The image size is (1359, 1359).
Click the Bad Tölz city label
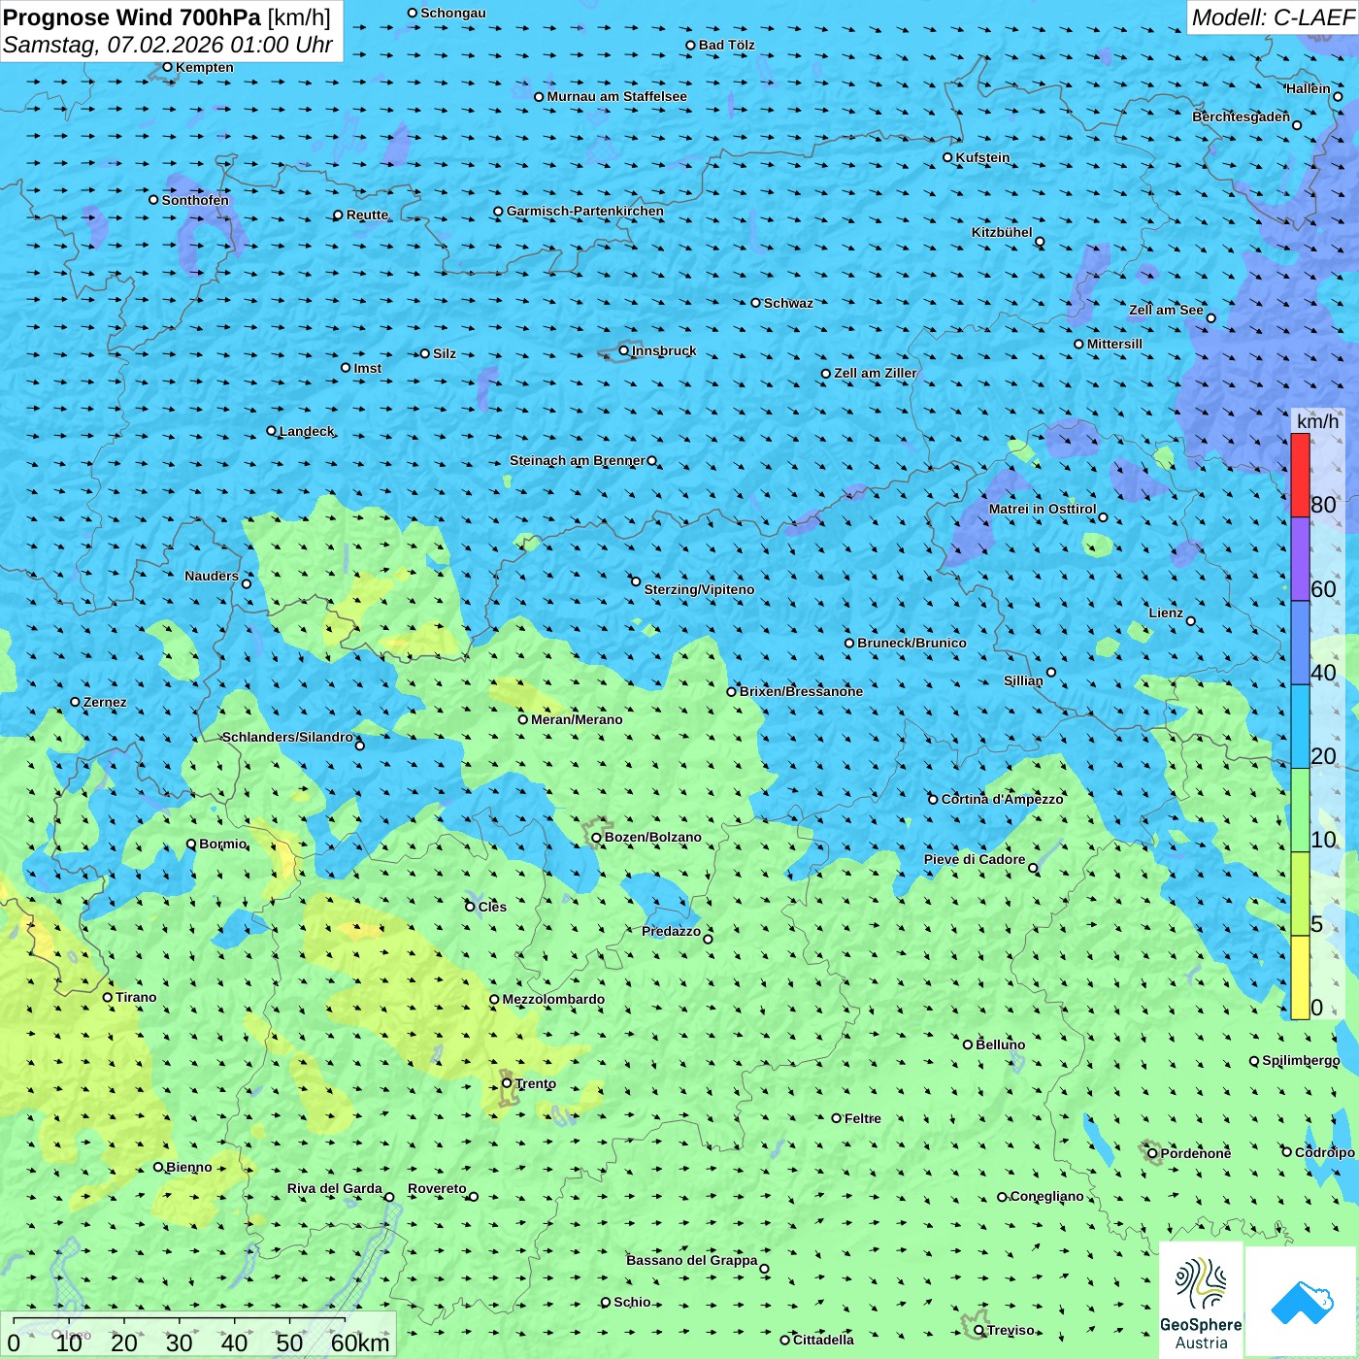[727, 45]
